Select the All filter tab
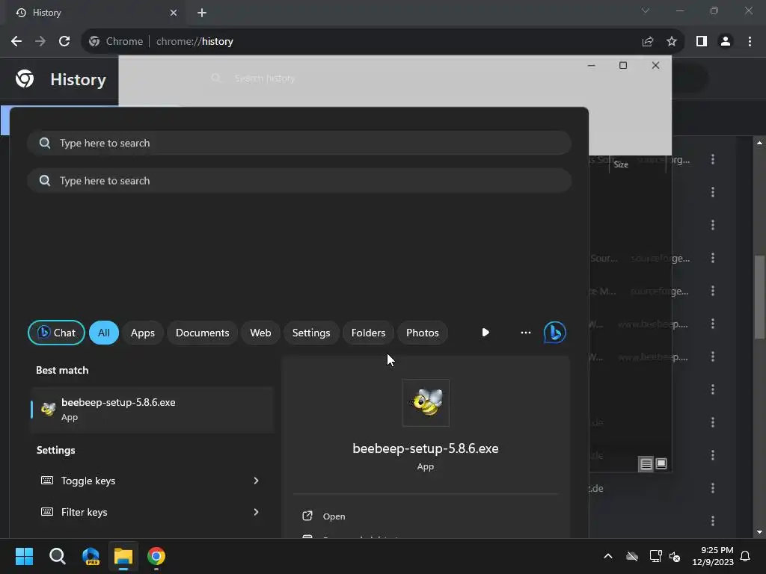The height and width of the screenshot is (574, 766). [103, 333]
